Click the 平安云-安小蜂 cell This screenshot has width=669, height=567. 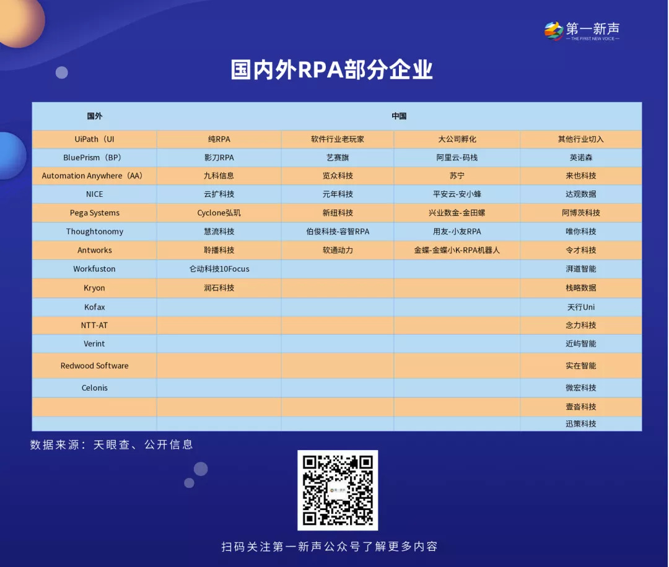pos(457,194)
